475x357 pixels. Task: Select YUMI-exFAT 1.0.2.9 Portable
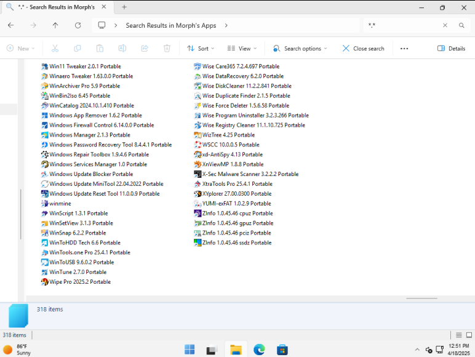point(233,204)
